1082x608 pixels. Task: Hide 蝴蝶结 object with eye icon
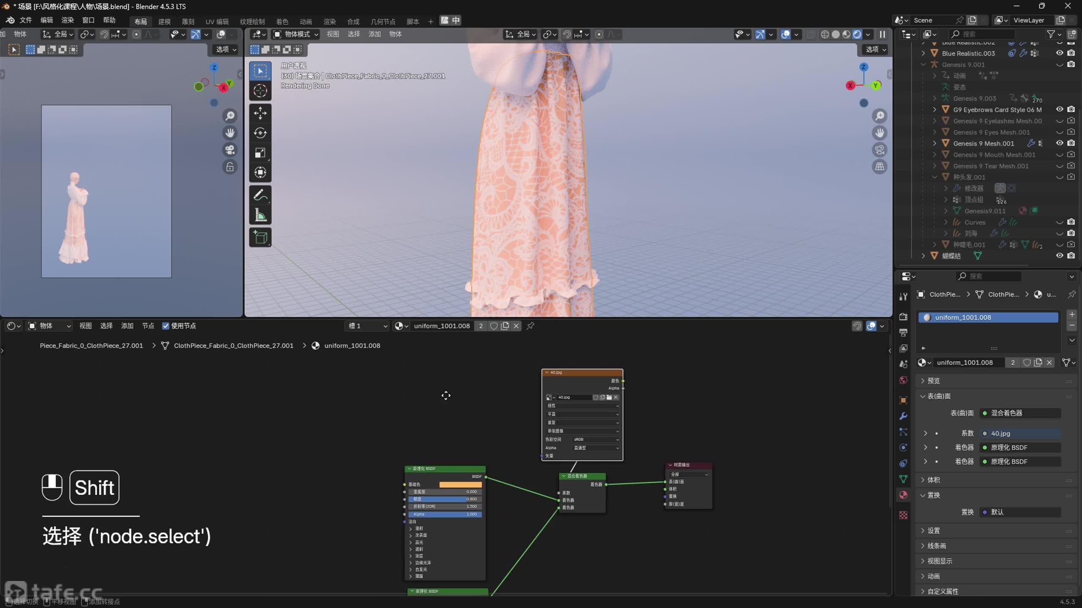[x=1059, y=255]
